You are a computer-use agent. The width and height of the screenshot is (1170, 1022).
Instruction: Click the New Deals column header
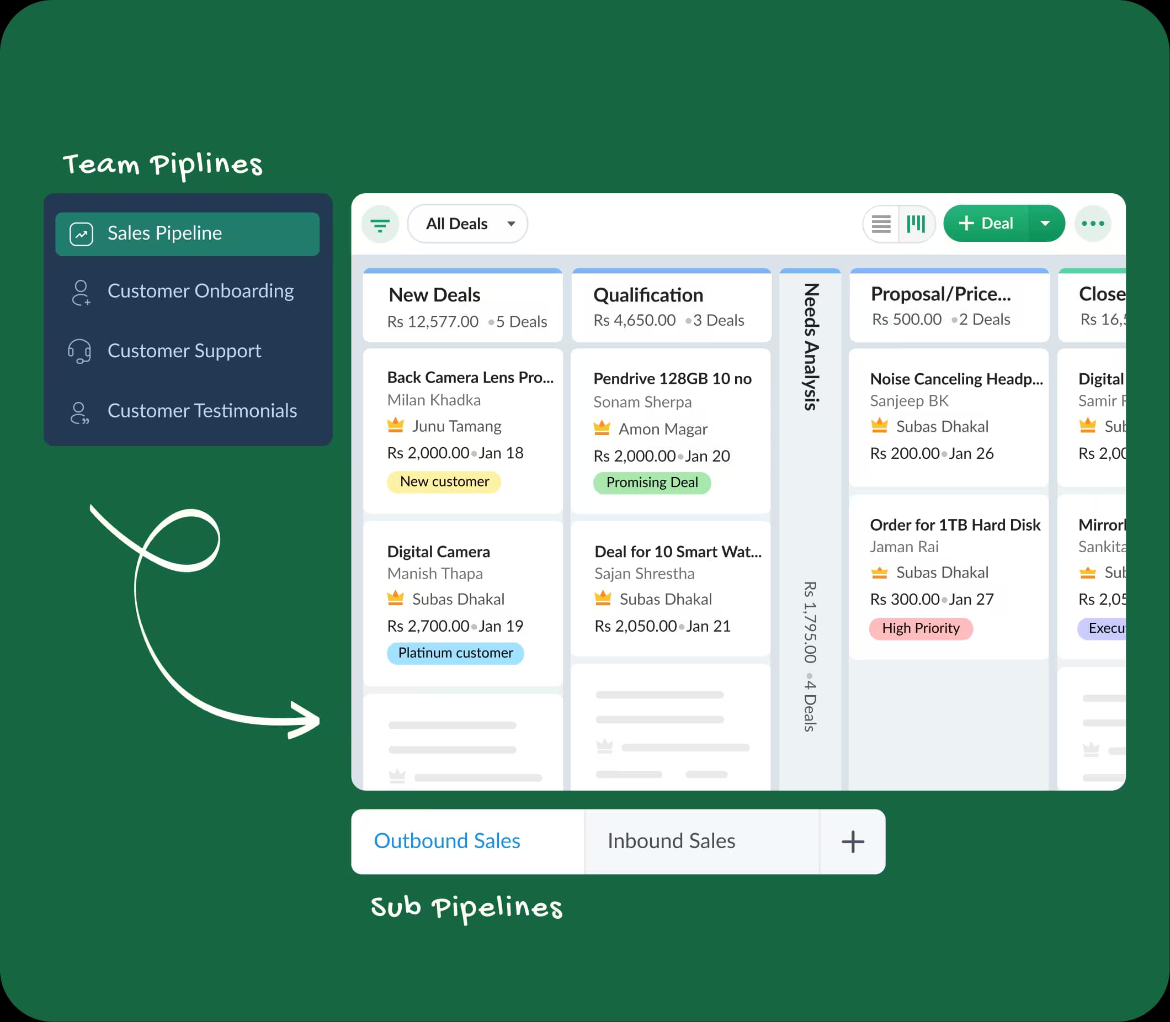[462, 306]
